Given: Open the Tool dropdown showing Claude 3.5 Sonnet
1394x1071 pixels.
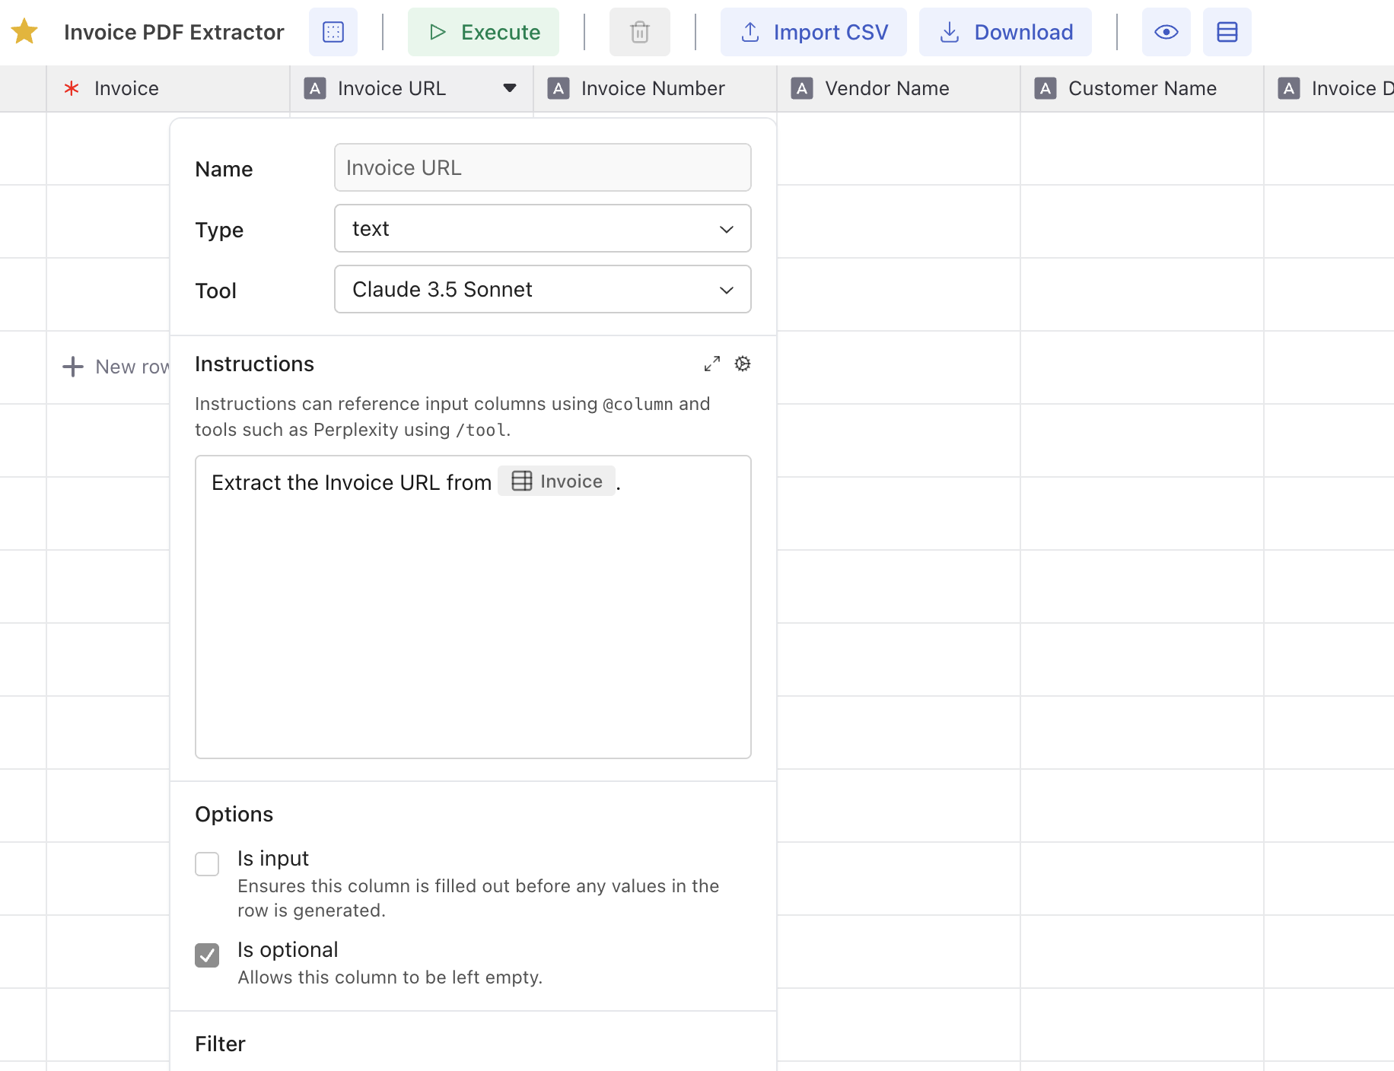Looking at the screenshot, I should 543,289.
